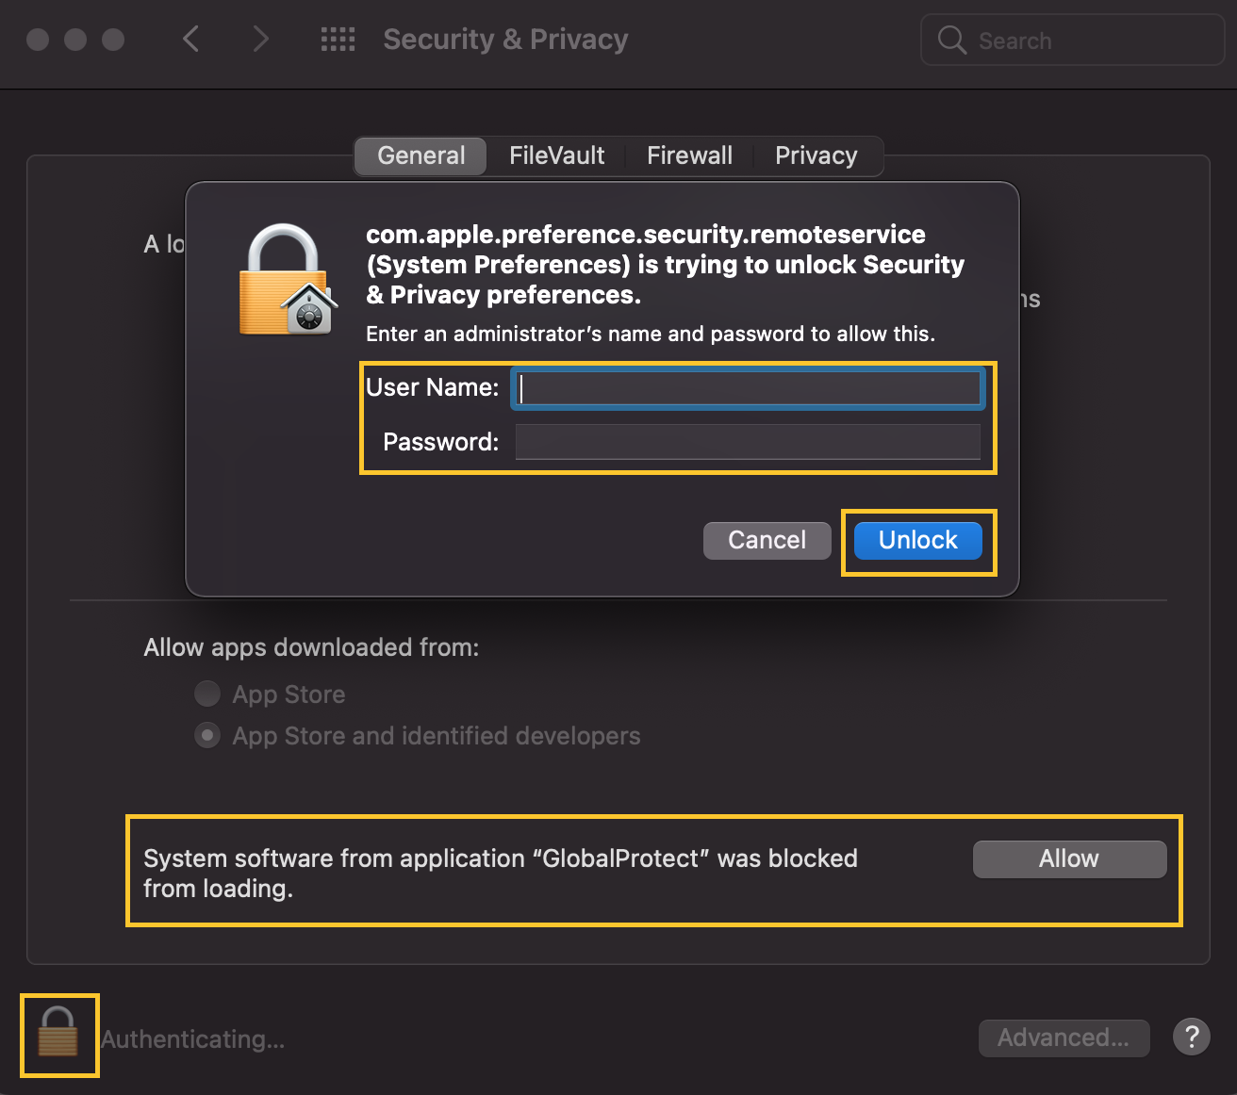Click the lock icon at bottom left
This screenshot has width=1237, height=1095.
[x=58, y=1033]
